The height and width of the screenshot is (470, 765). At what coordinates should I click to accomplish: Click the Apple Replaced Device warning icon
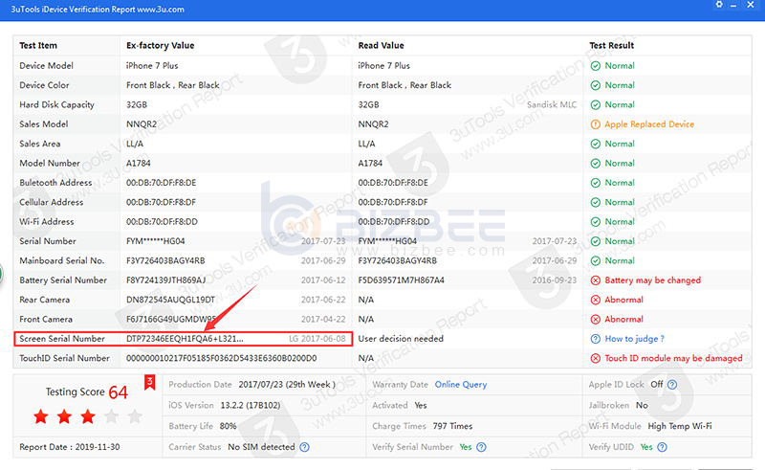(595, 124)
